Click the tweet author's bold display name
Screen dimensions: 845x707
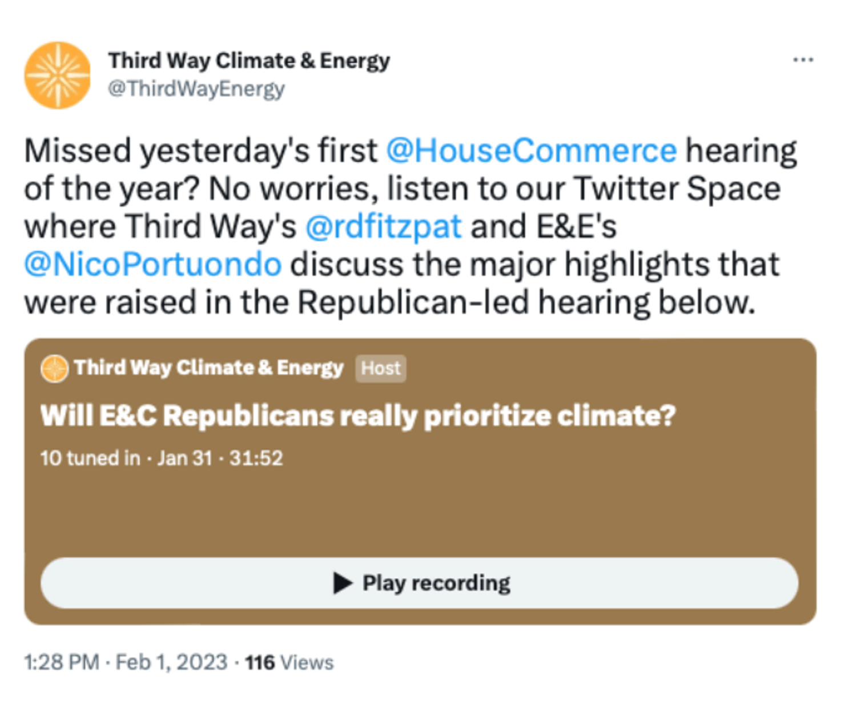pos(249,61)
